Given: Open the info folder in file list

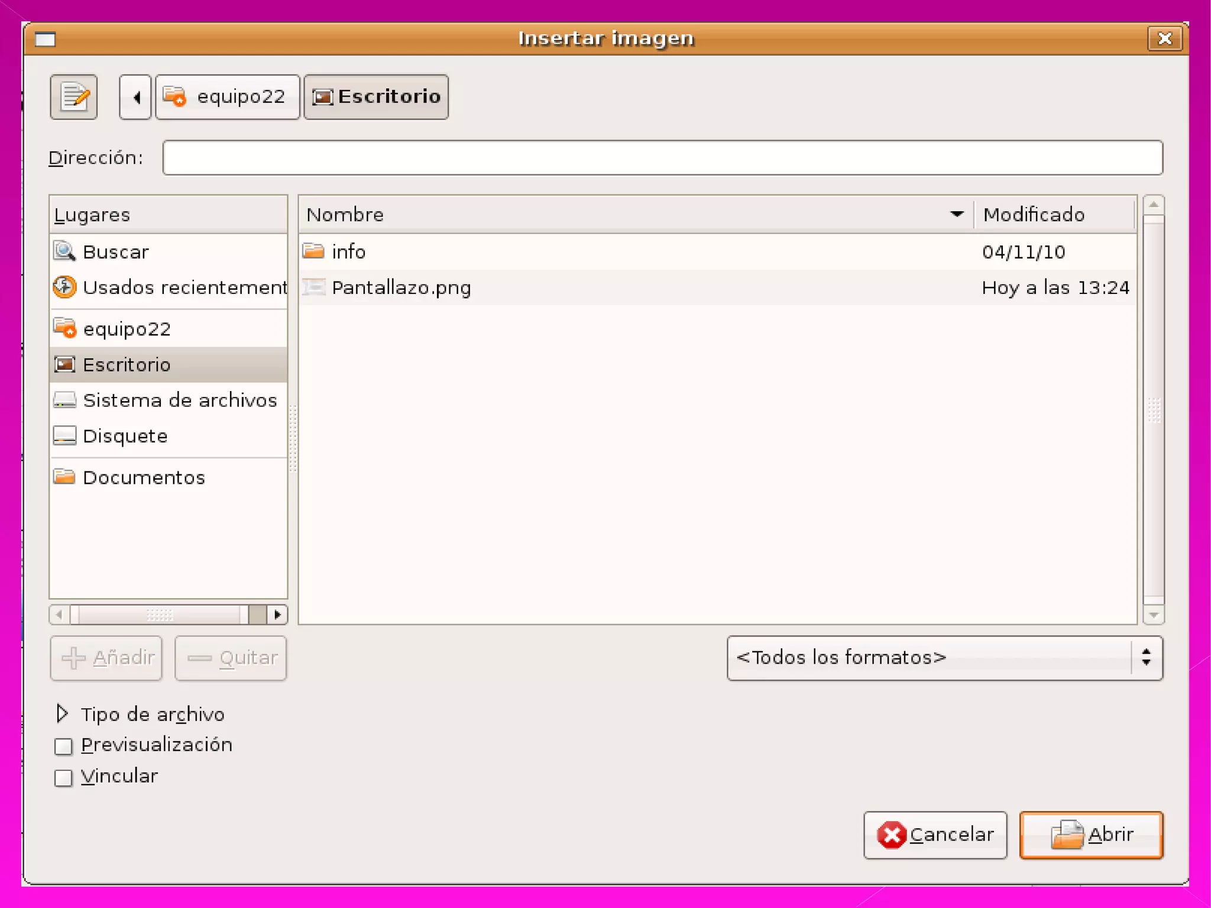Looking at the screenshot, I should coord(348,252).
